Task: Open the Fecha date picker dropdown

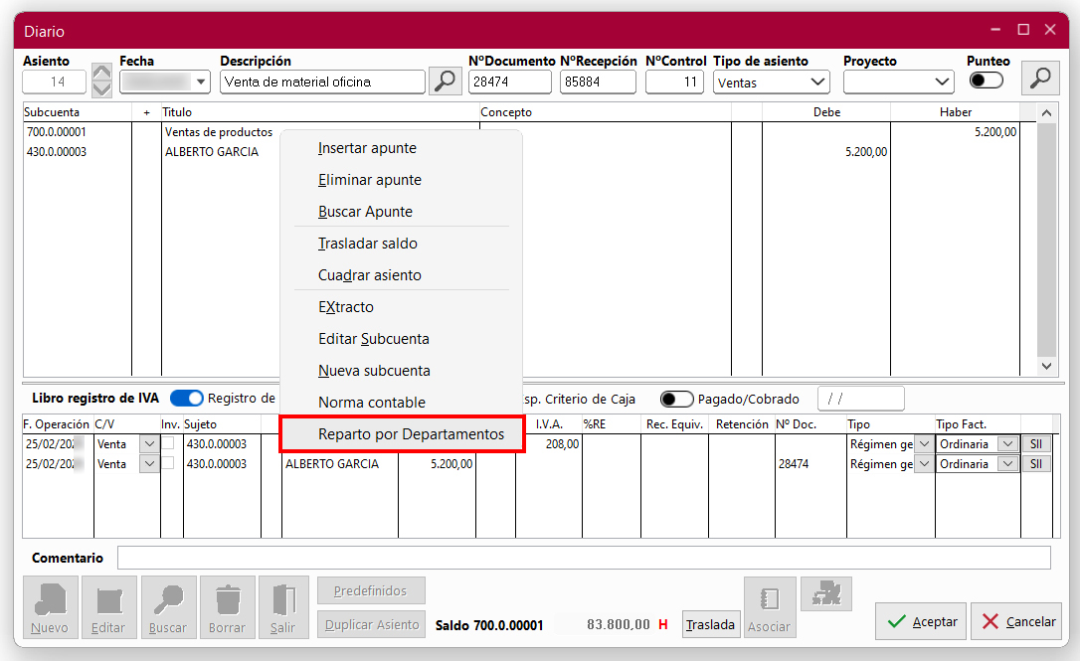Action: tap(202, 82)
